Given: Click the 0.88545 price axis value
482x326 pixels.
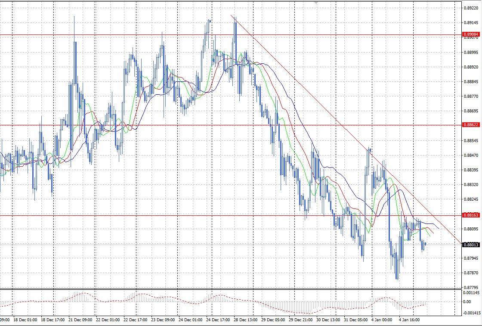Looking at the screenshot, I should pyautogui.click(x=471, y=140).
